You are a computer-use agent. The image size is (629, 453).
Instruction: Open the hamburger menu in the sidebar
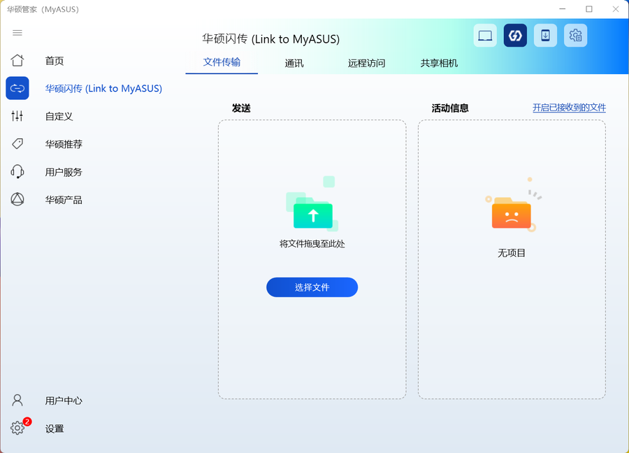pos(17,32)
